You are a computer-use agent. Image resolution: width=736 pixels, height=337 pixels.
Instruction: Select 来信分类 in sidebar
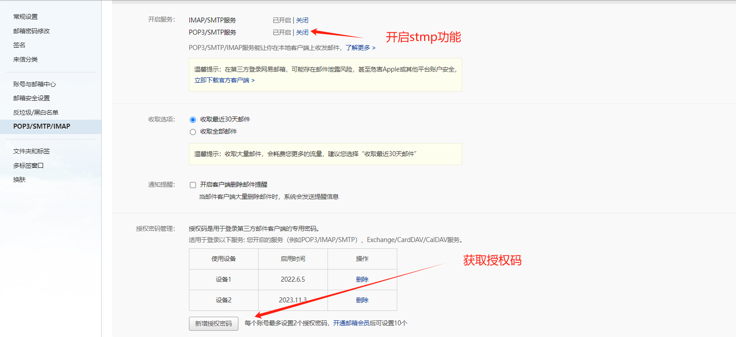pyautogui.click(x=26, y=59)
